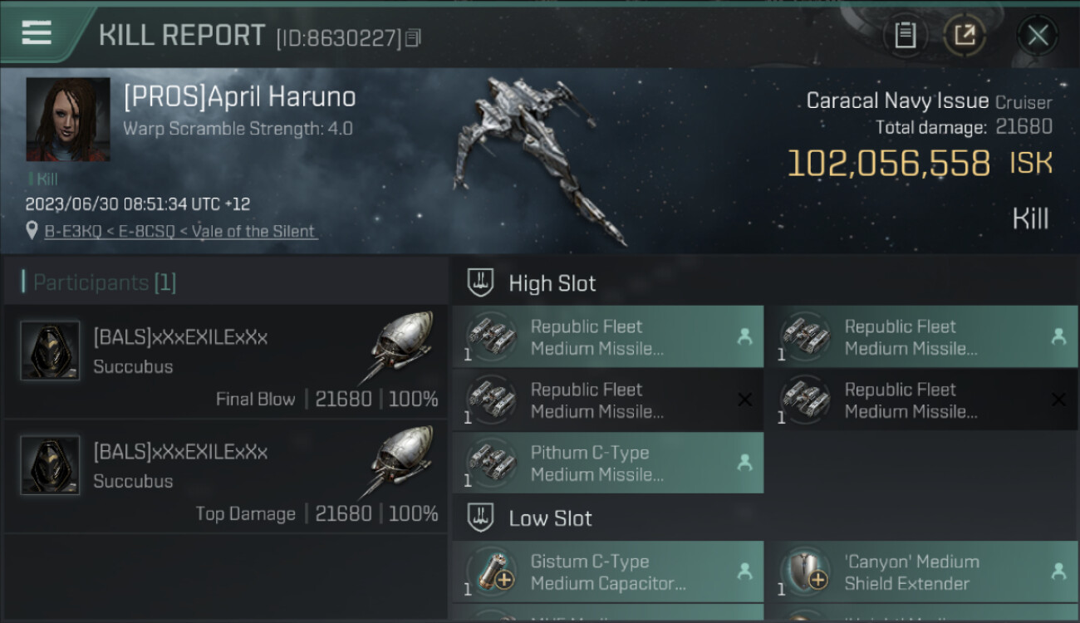Share the kill report externally
Screen dimensions: 1080x623
coord(964,35)
